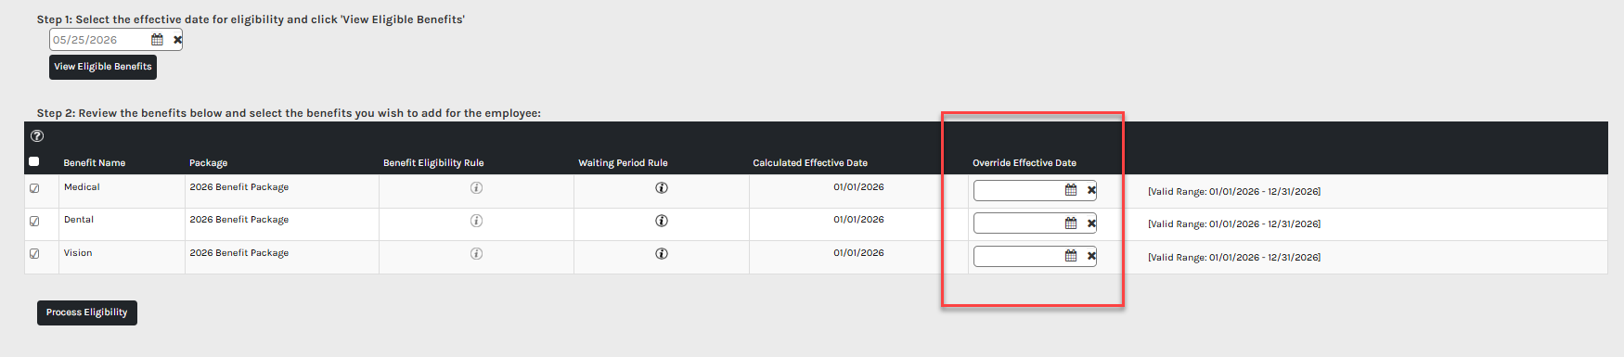Image resolution: width=1624 pixels, height=357 pixels.
Task: Click the Override Effective Date header
Action: [x=1025, y=163]
